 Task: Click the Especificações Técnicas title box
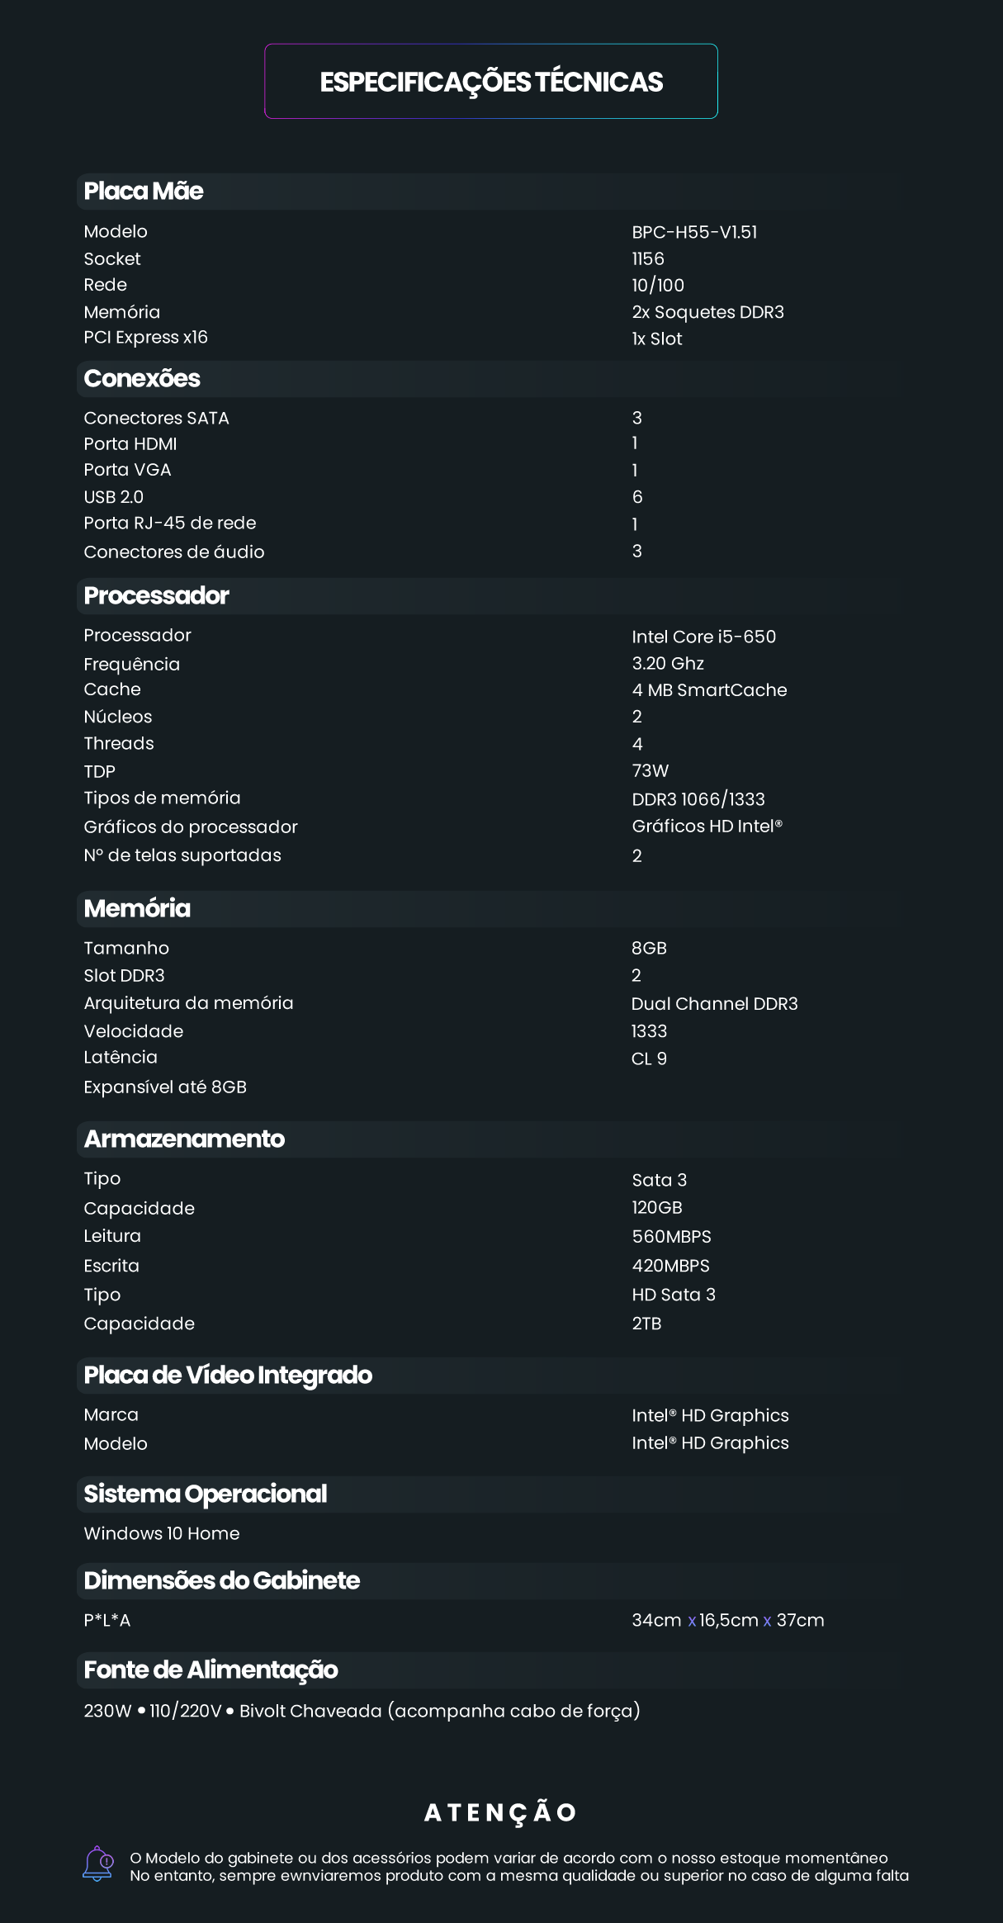click(x=491, y=82)
